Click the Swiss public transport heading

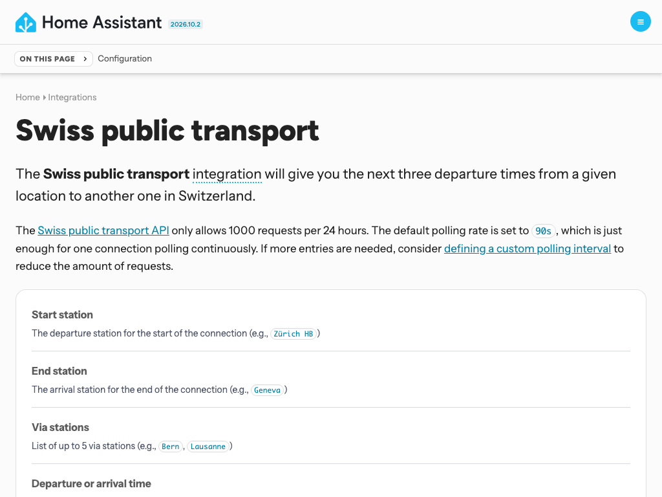[167, 130]
